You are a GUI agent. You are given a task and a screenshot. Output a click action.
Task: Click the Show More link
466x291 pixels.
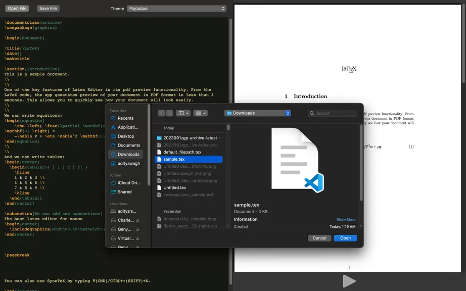346,219
